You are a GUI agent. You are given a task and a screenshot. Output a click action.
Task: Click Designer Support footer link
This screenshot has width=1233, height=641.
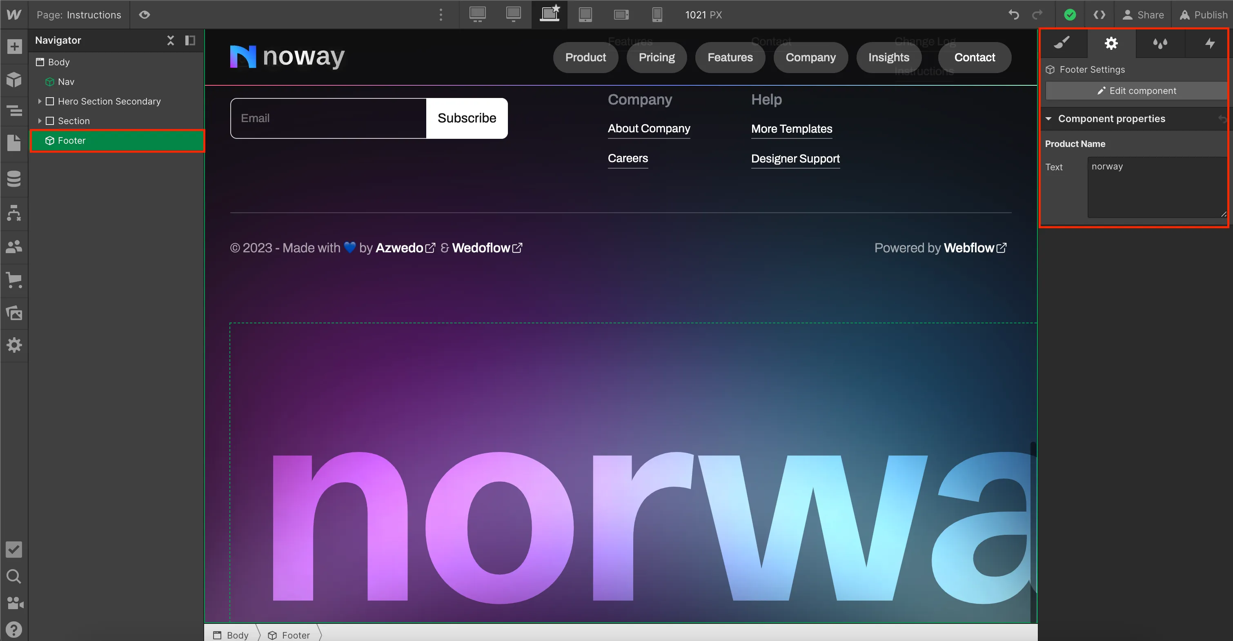[x=795, y=159]
